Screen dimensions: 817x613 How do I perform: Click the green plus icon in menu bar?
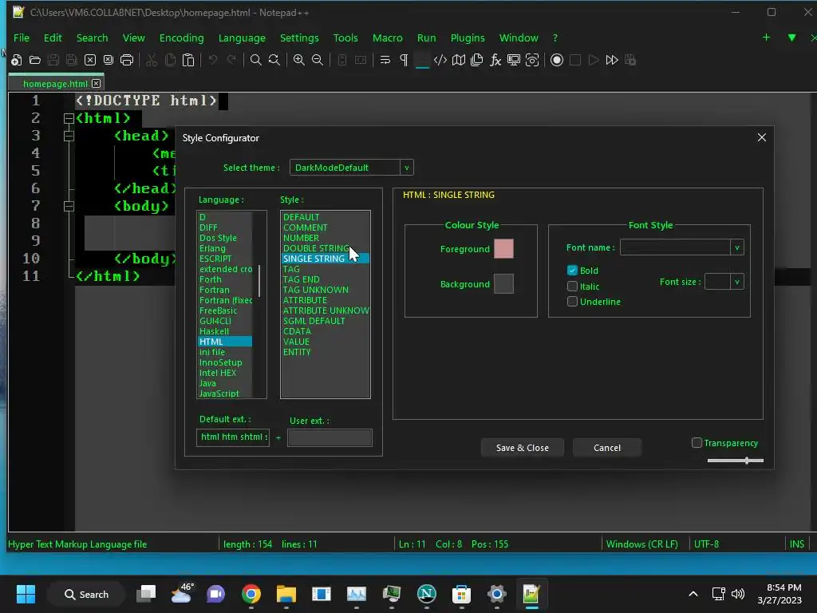[x=766, y=38]
